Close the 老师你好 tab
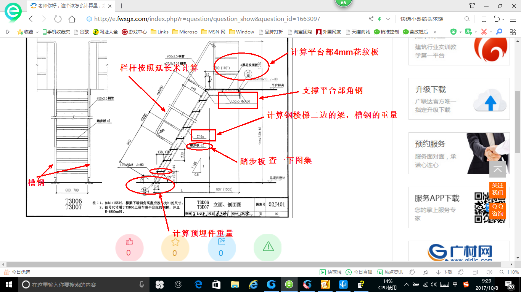 111,6
